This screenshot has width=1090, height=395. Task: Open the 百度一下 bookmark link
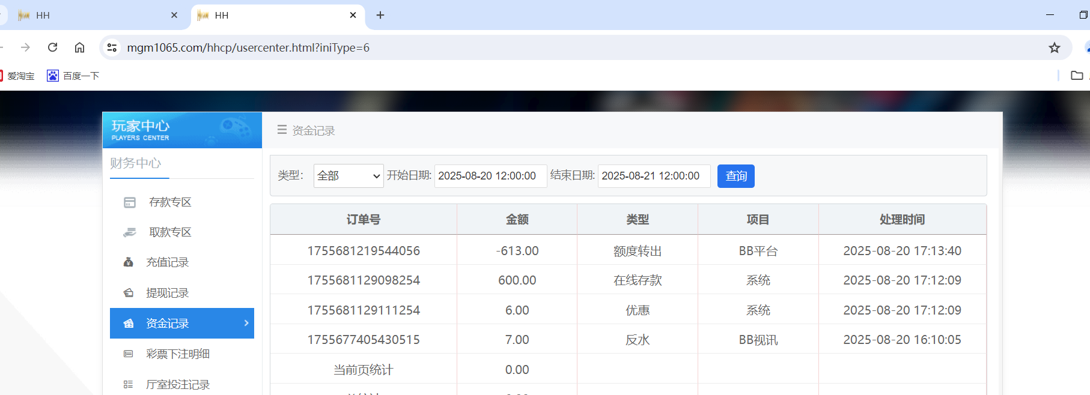pos(73,76)
